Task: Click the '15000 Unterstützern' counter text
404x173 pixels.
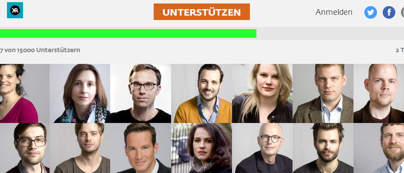Action: click(x=48, y=50)
